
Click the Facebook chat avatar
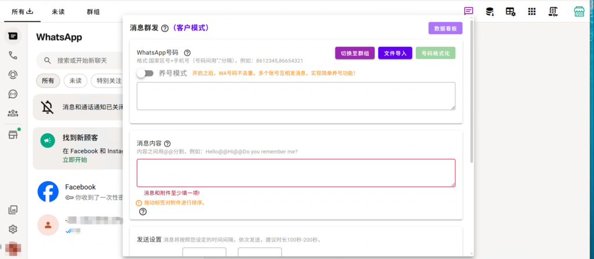(48, 192)
